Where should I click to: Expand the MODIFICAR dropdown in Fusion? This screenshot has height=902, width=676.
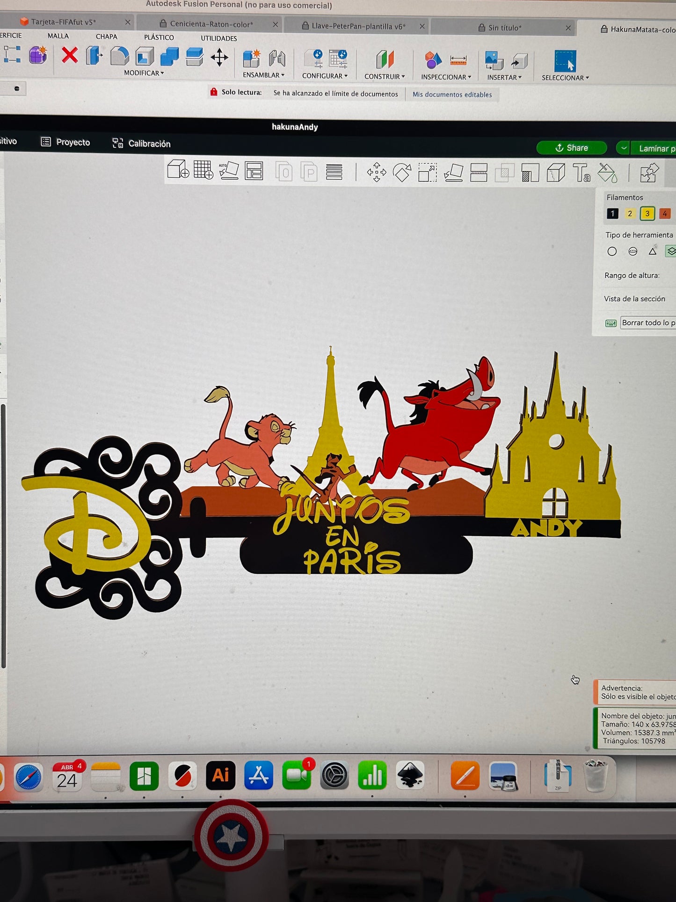pos(144,73)
